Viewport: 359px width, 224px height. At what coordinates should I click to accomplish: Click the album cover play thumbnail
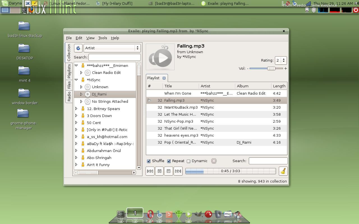pos(160,57)
